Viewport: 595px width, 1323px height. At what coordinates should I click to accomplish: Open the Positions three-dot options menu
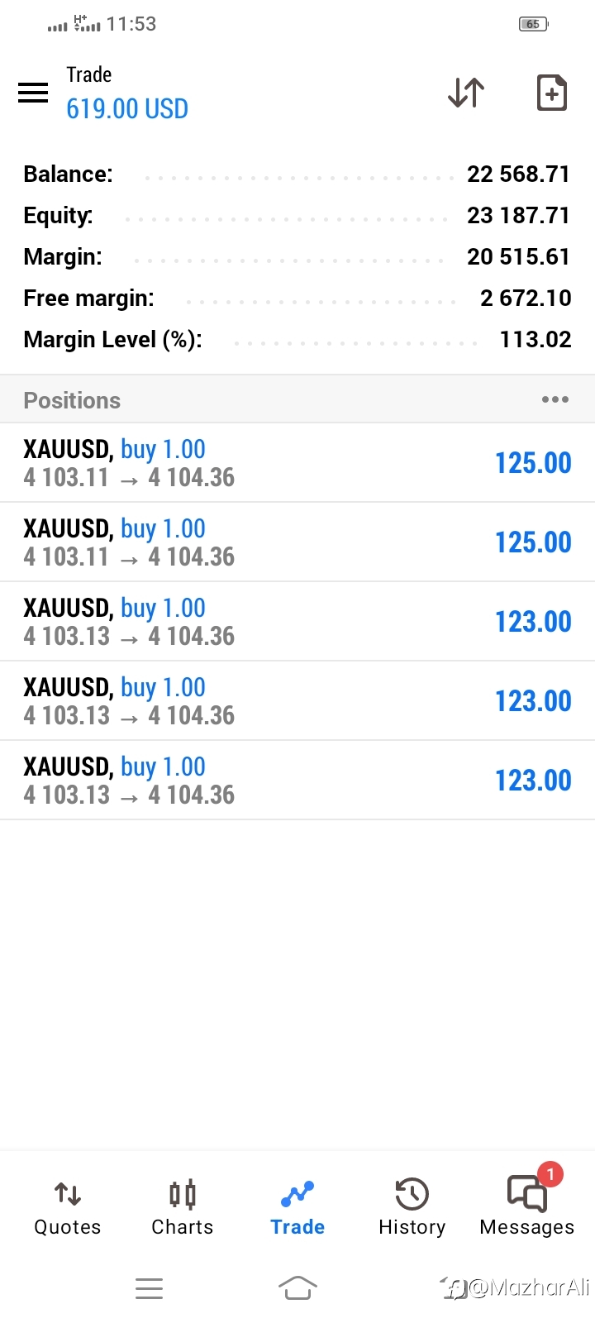pos(555,400)
